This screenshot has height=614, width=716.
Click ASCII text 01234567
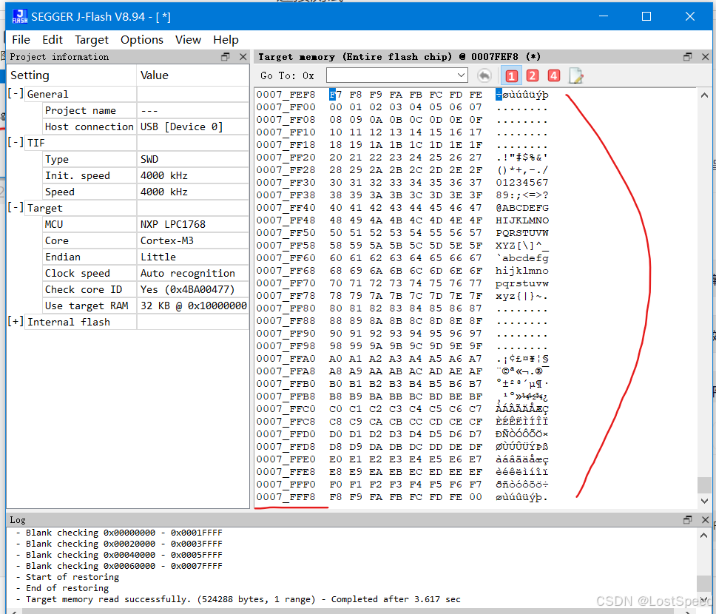tap(522, 182)
